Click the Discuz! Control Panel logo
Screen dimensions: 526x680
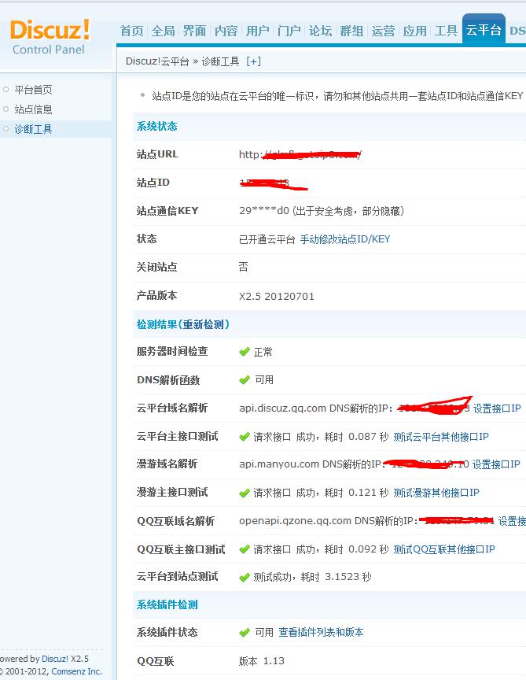[x=50, y=37]
